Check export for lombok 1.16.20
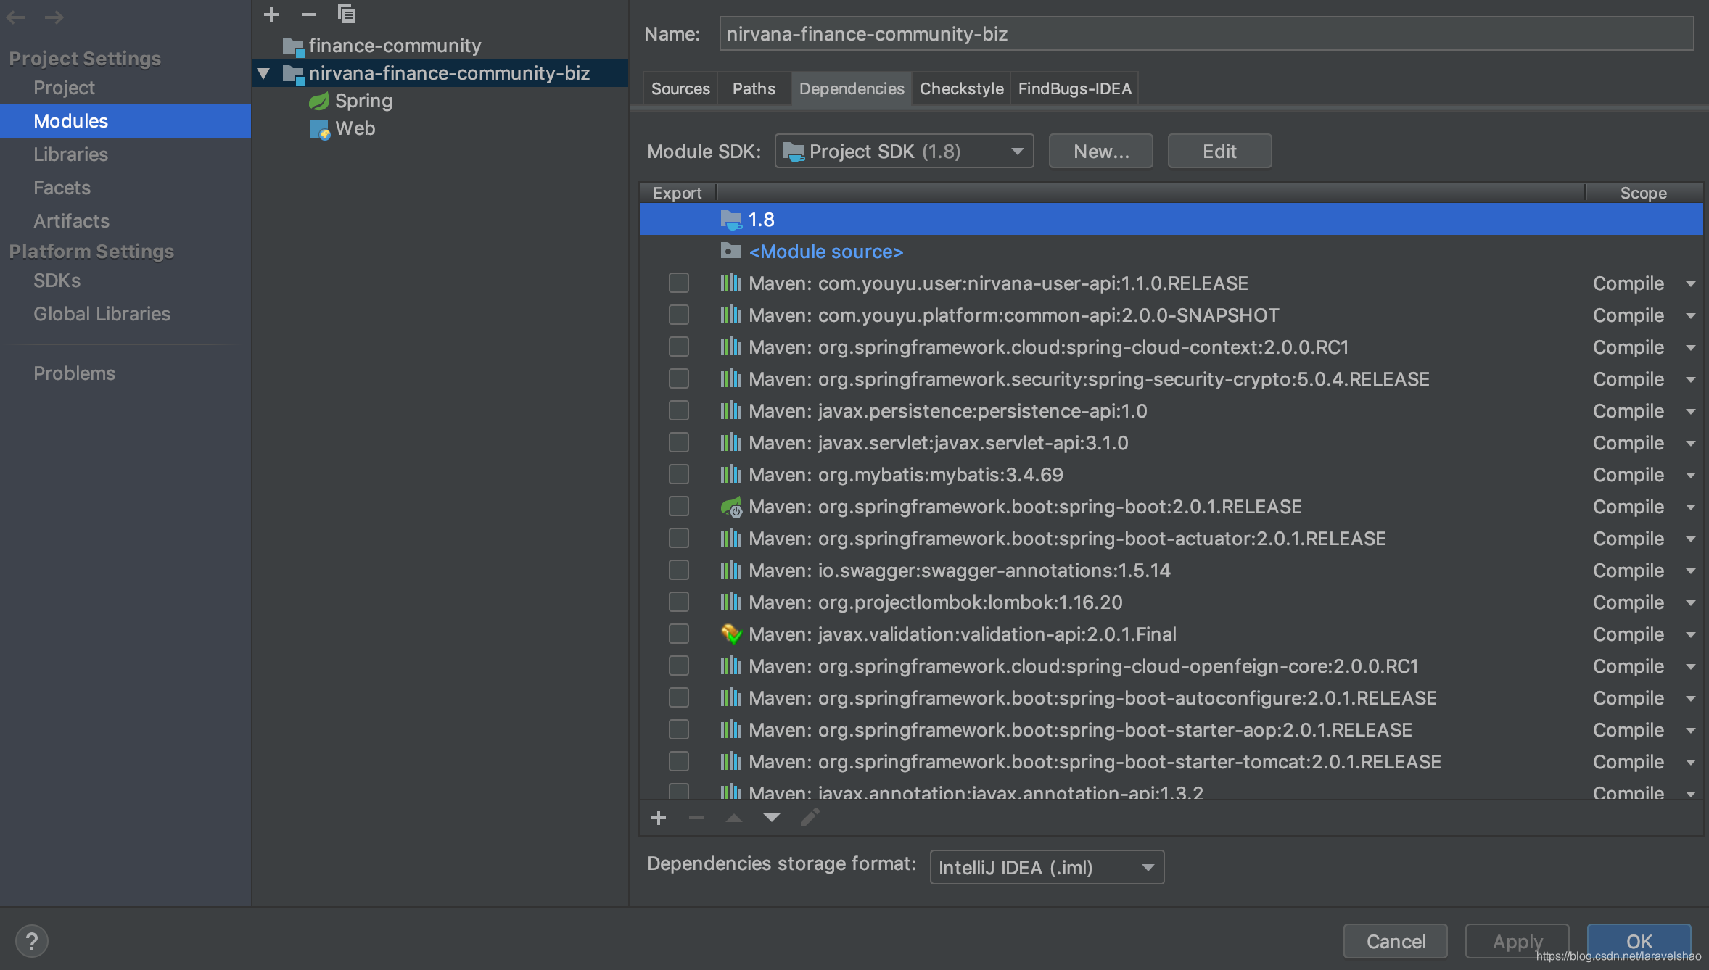The height and width of the screenshot is (970, 1709). click(x=679, y=602)
